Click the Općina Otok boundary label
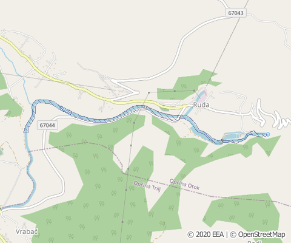This screenshot has height=243, width=291. click(184, 184)
